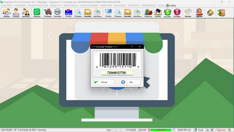Open the FERRAMENTAS menu
This screenshot has width=234, height=132.
pyautogui.click(x=149, y=6)
